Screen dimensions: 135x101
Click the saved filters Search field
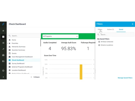116,34
